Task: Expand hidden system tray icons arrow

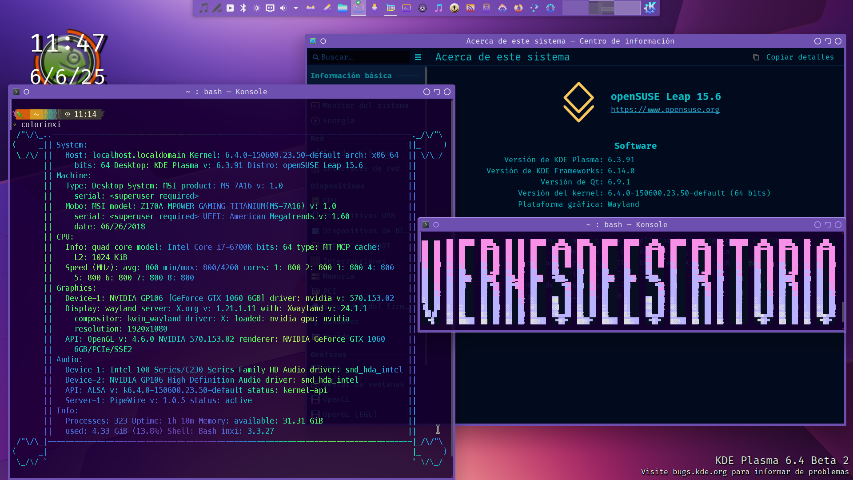Action: click(x=296, y=8)
